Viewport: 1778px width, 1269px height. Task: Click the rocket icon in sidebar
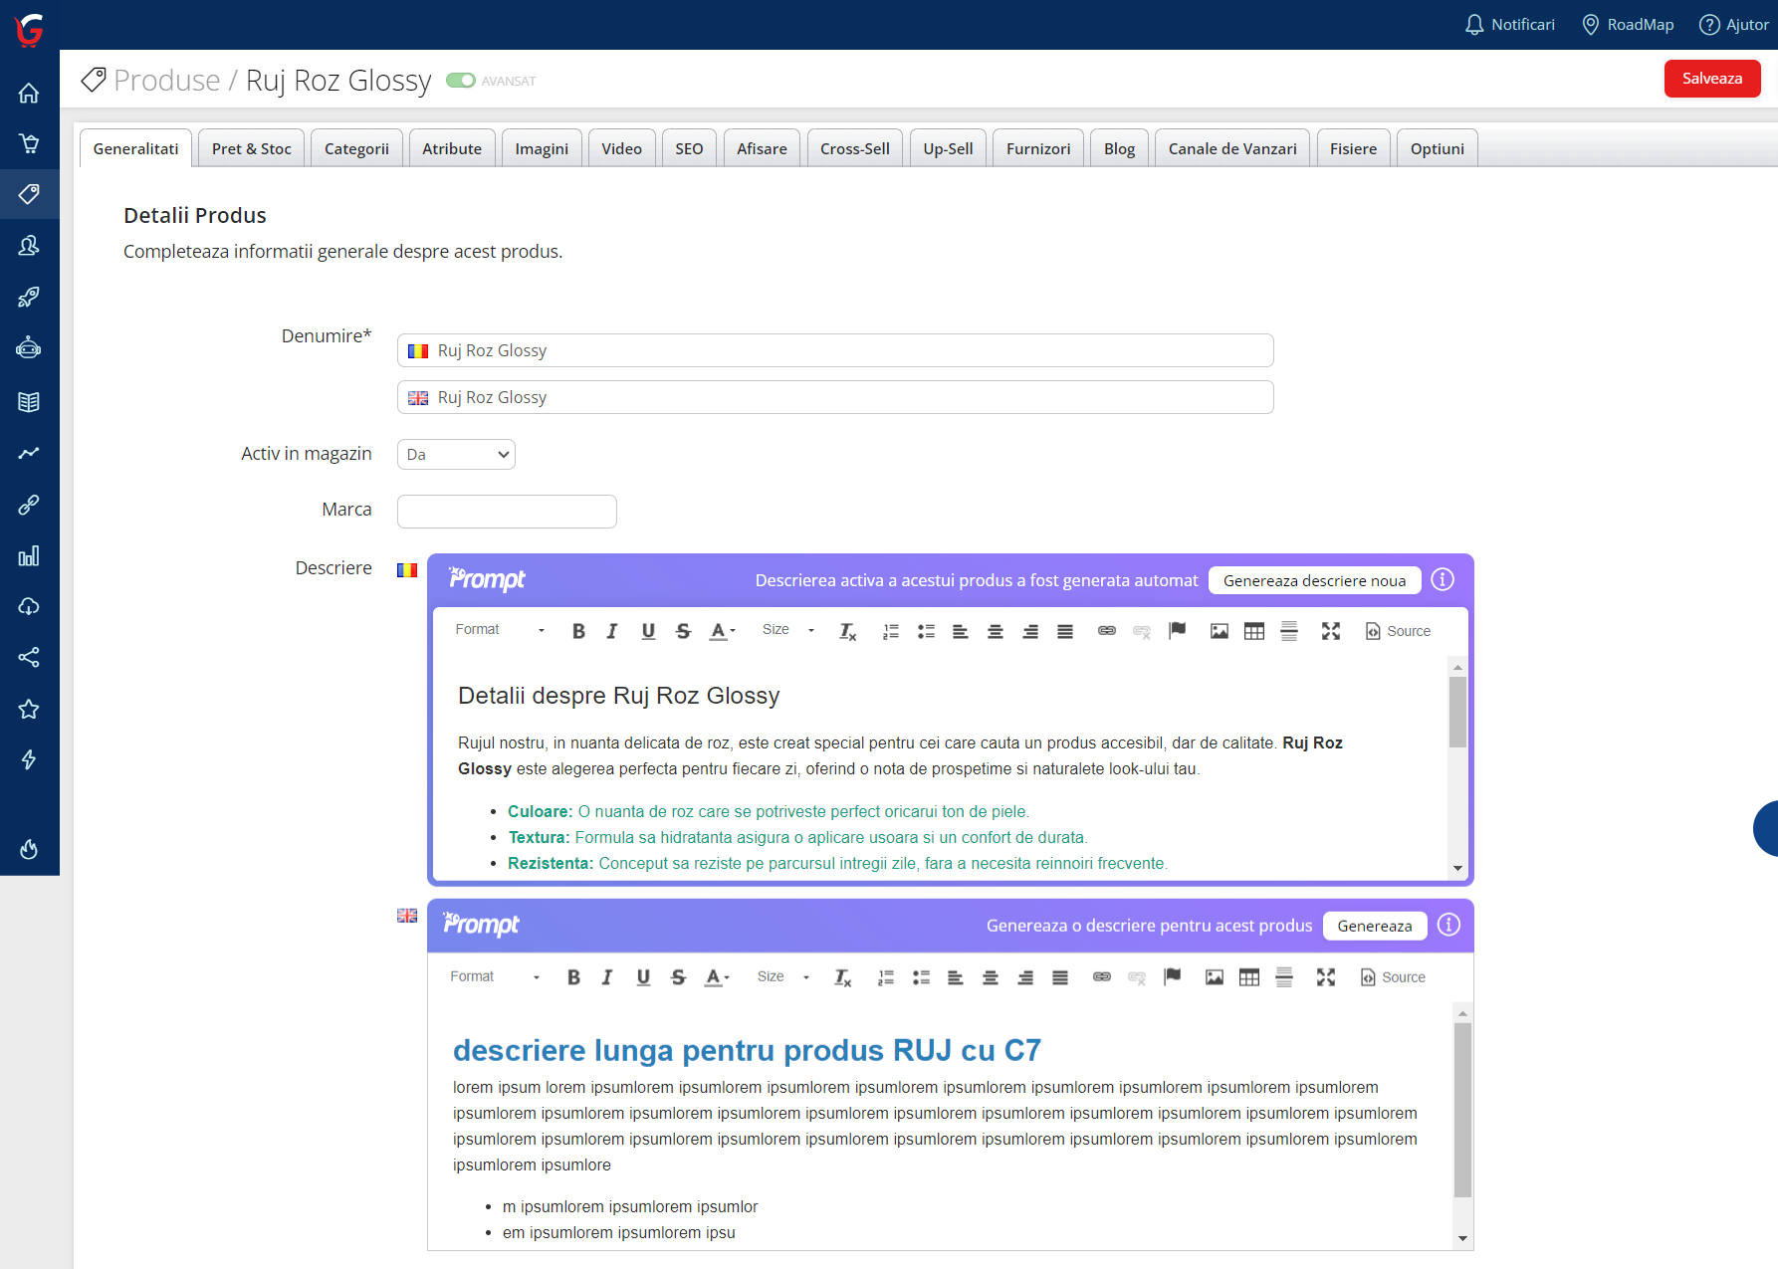pyautogui.click(x=29, y=297)
